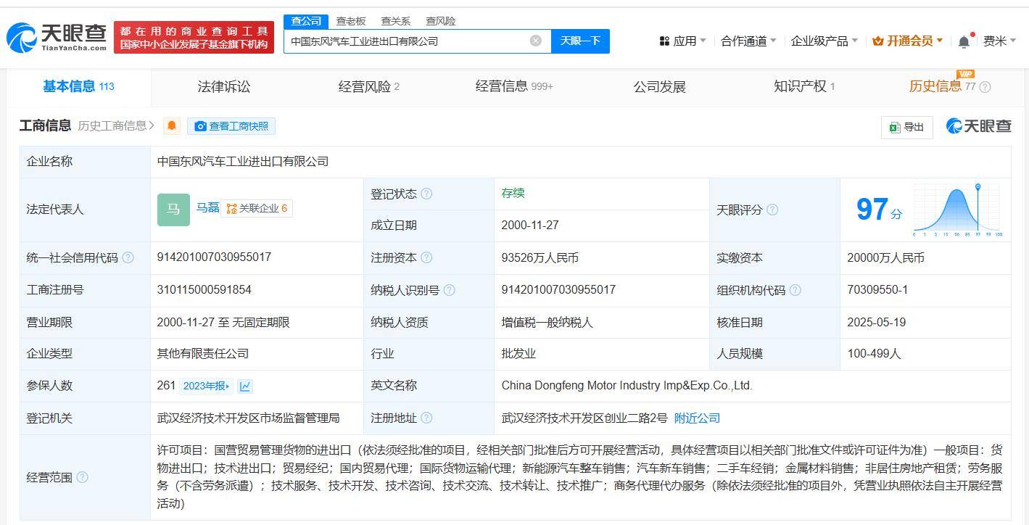Open the 开通会员 dropdown
Screen dimensions: 1029x525
tap(908, 41)
